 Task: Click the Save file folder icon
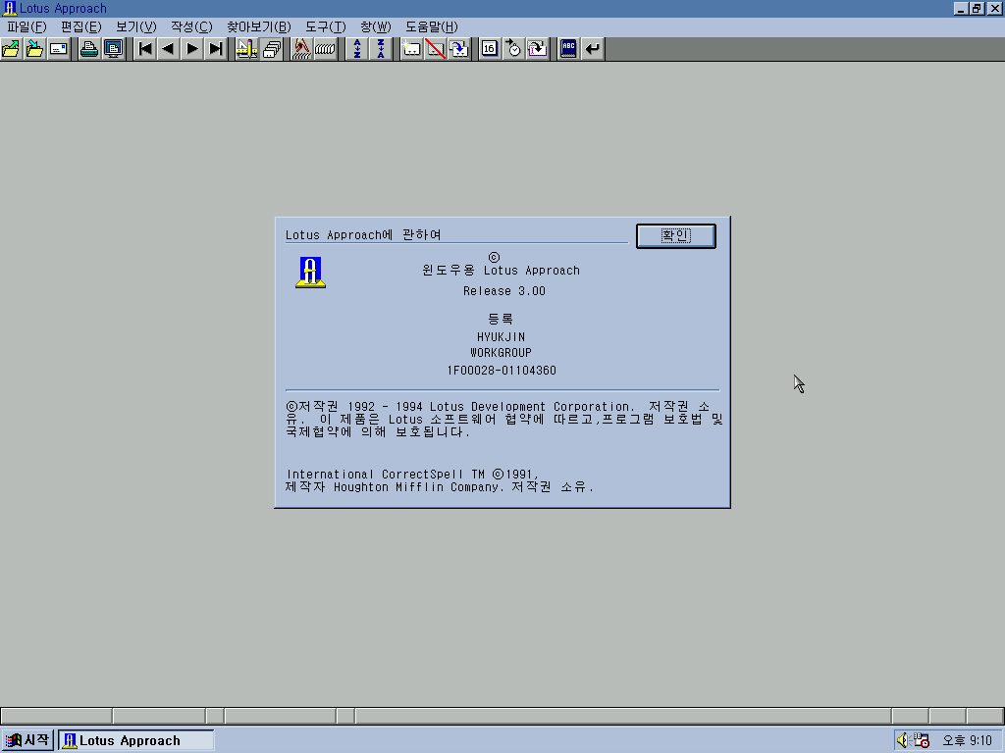pos(34,49)
